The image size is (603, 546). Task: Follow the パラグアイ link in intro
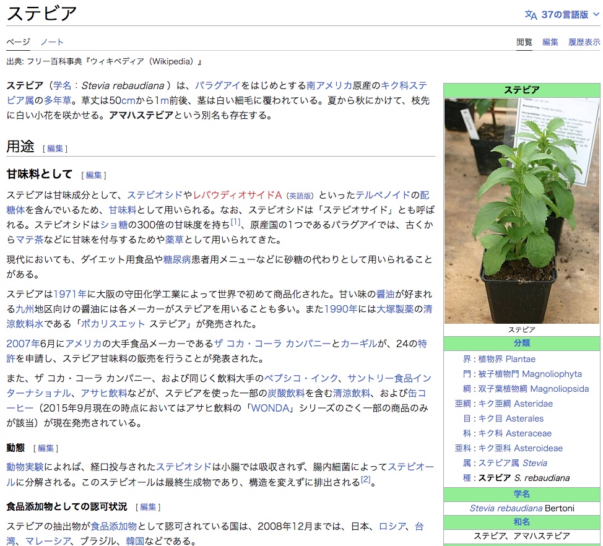point(217,85)
